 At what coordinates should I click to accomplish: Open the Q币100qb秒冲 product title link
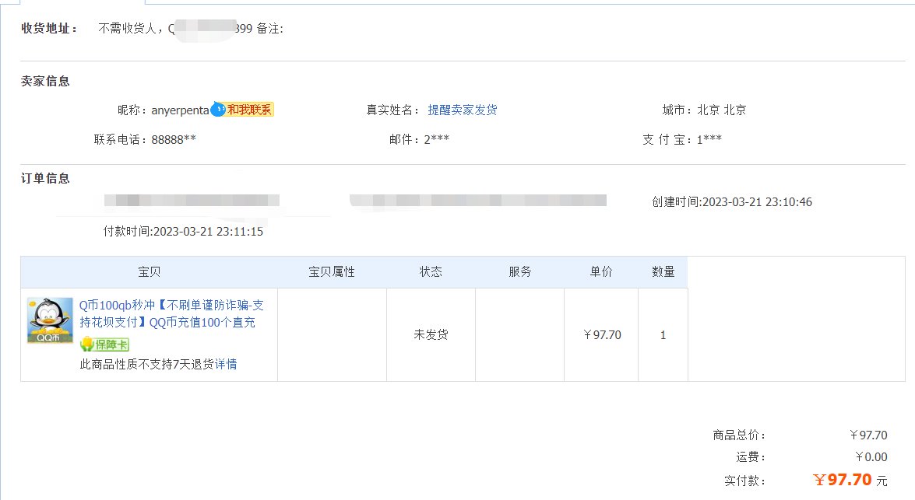pyautogui.click(x=171, y=313)
